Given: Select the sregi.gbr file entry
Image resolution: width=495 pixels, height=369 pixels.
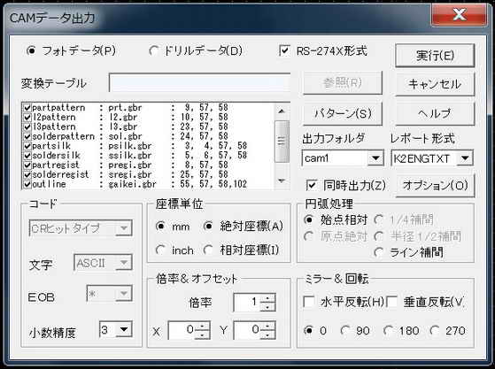Looking at the screenshot, I should (x=130, y=174).
